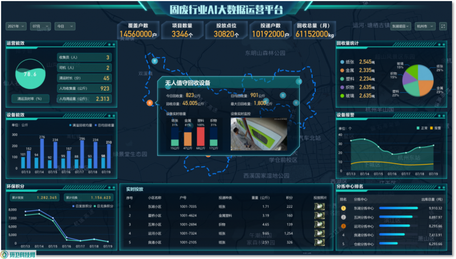The image size is (456, 259).
Task: Click the 78.6 liquid gauge circle
Action: pos(30,74)
